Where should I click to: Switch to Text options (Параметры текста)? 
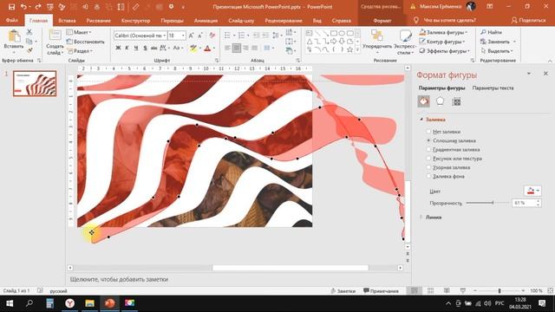(x=493, y=88)
